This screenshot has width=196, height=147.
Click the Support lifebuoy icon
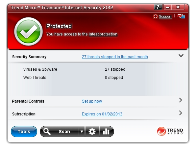(155, 16)
